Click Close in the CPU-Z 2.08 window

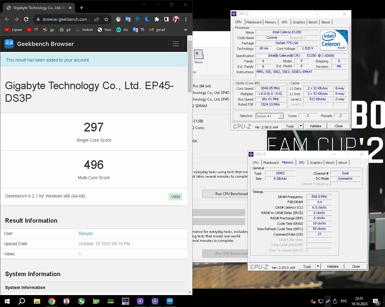[339, 126]
